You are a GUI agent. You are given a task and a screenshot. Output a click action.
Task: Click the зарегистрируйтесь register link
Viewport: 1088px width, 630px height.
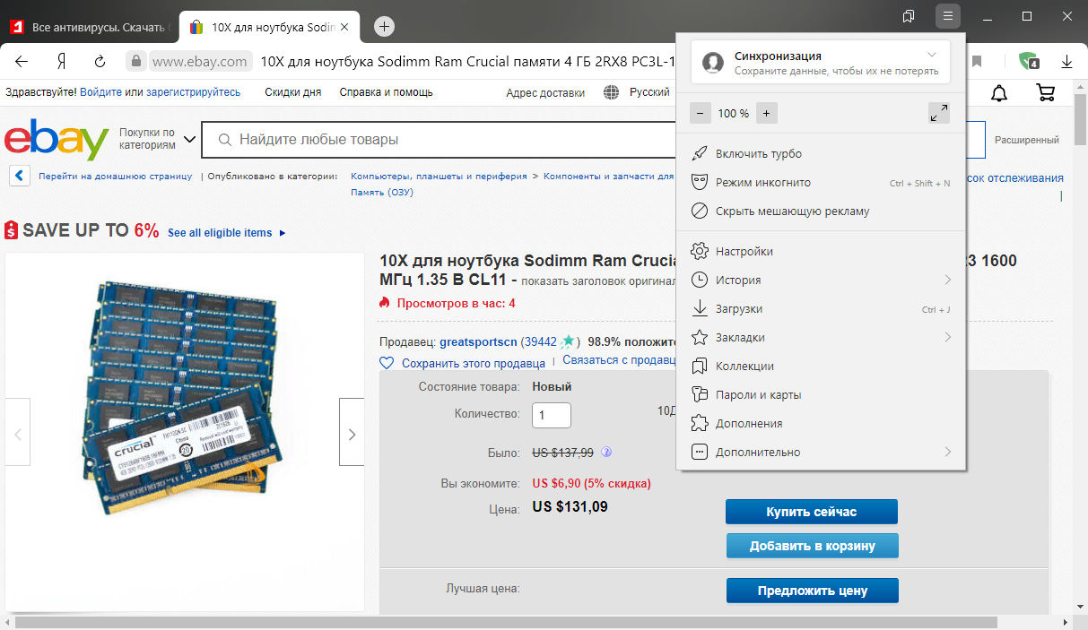[193, 92]
